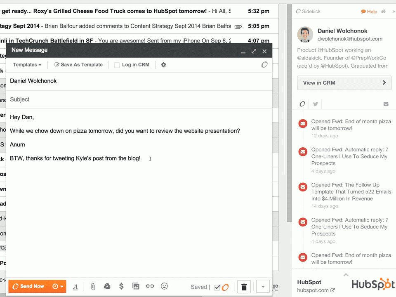Open TechCrunch Battlefield in SF email
Viewport: 396px width, 297px height.
pos(139,39)
